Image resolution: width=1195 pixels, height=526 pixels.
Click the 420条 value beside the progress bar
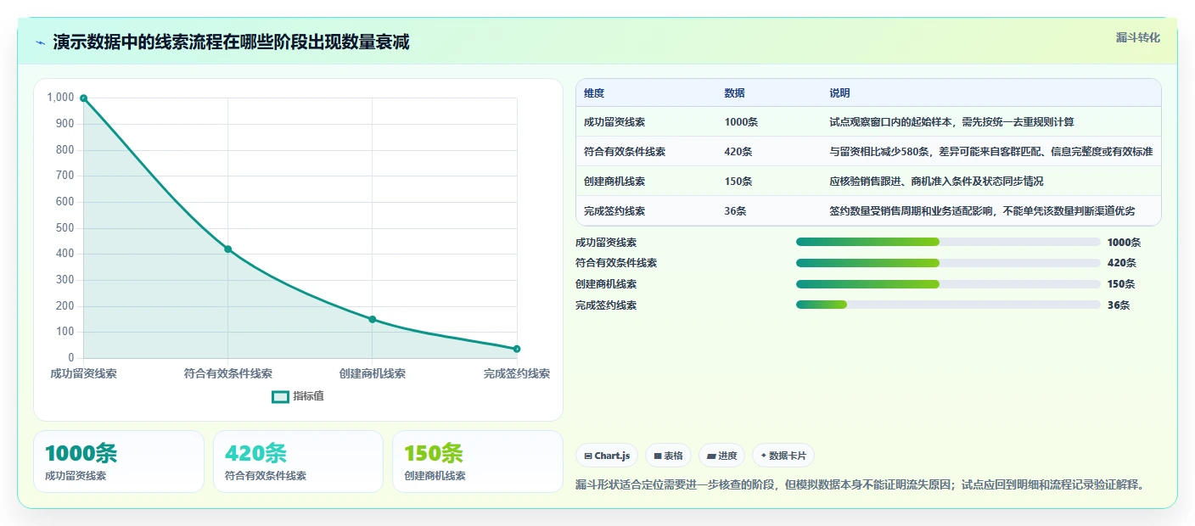[x=1122, y=263]
